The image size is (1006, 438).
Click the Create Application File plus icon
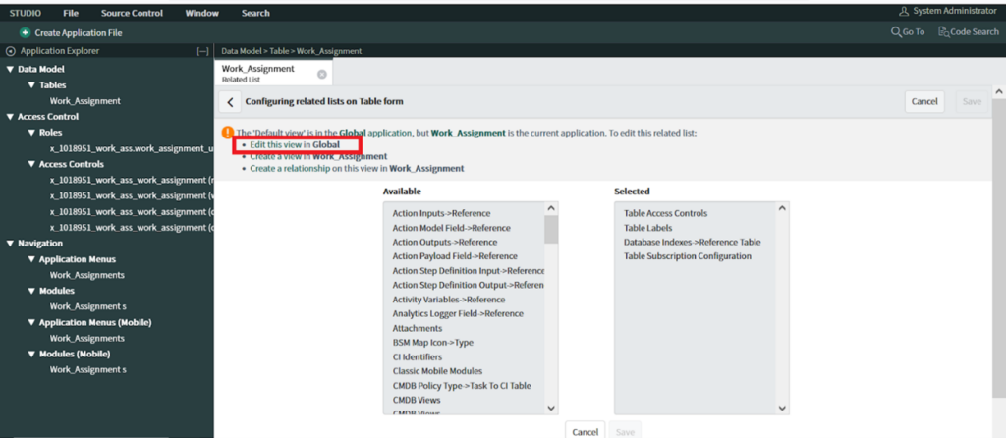point(25,32)
